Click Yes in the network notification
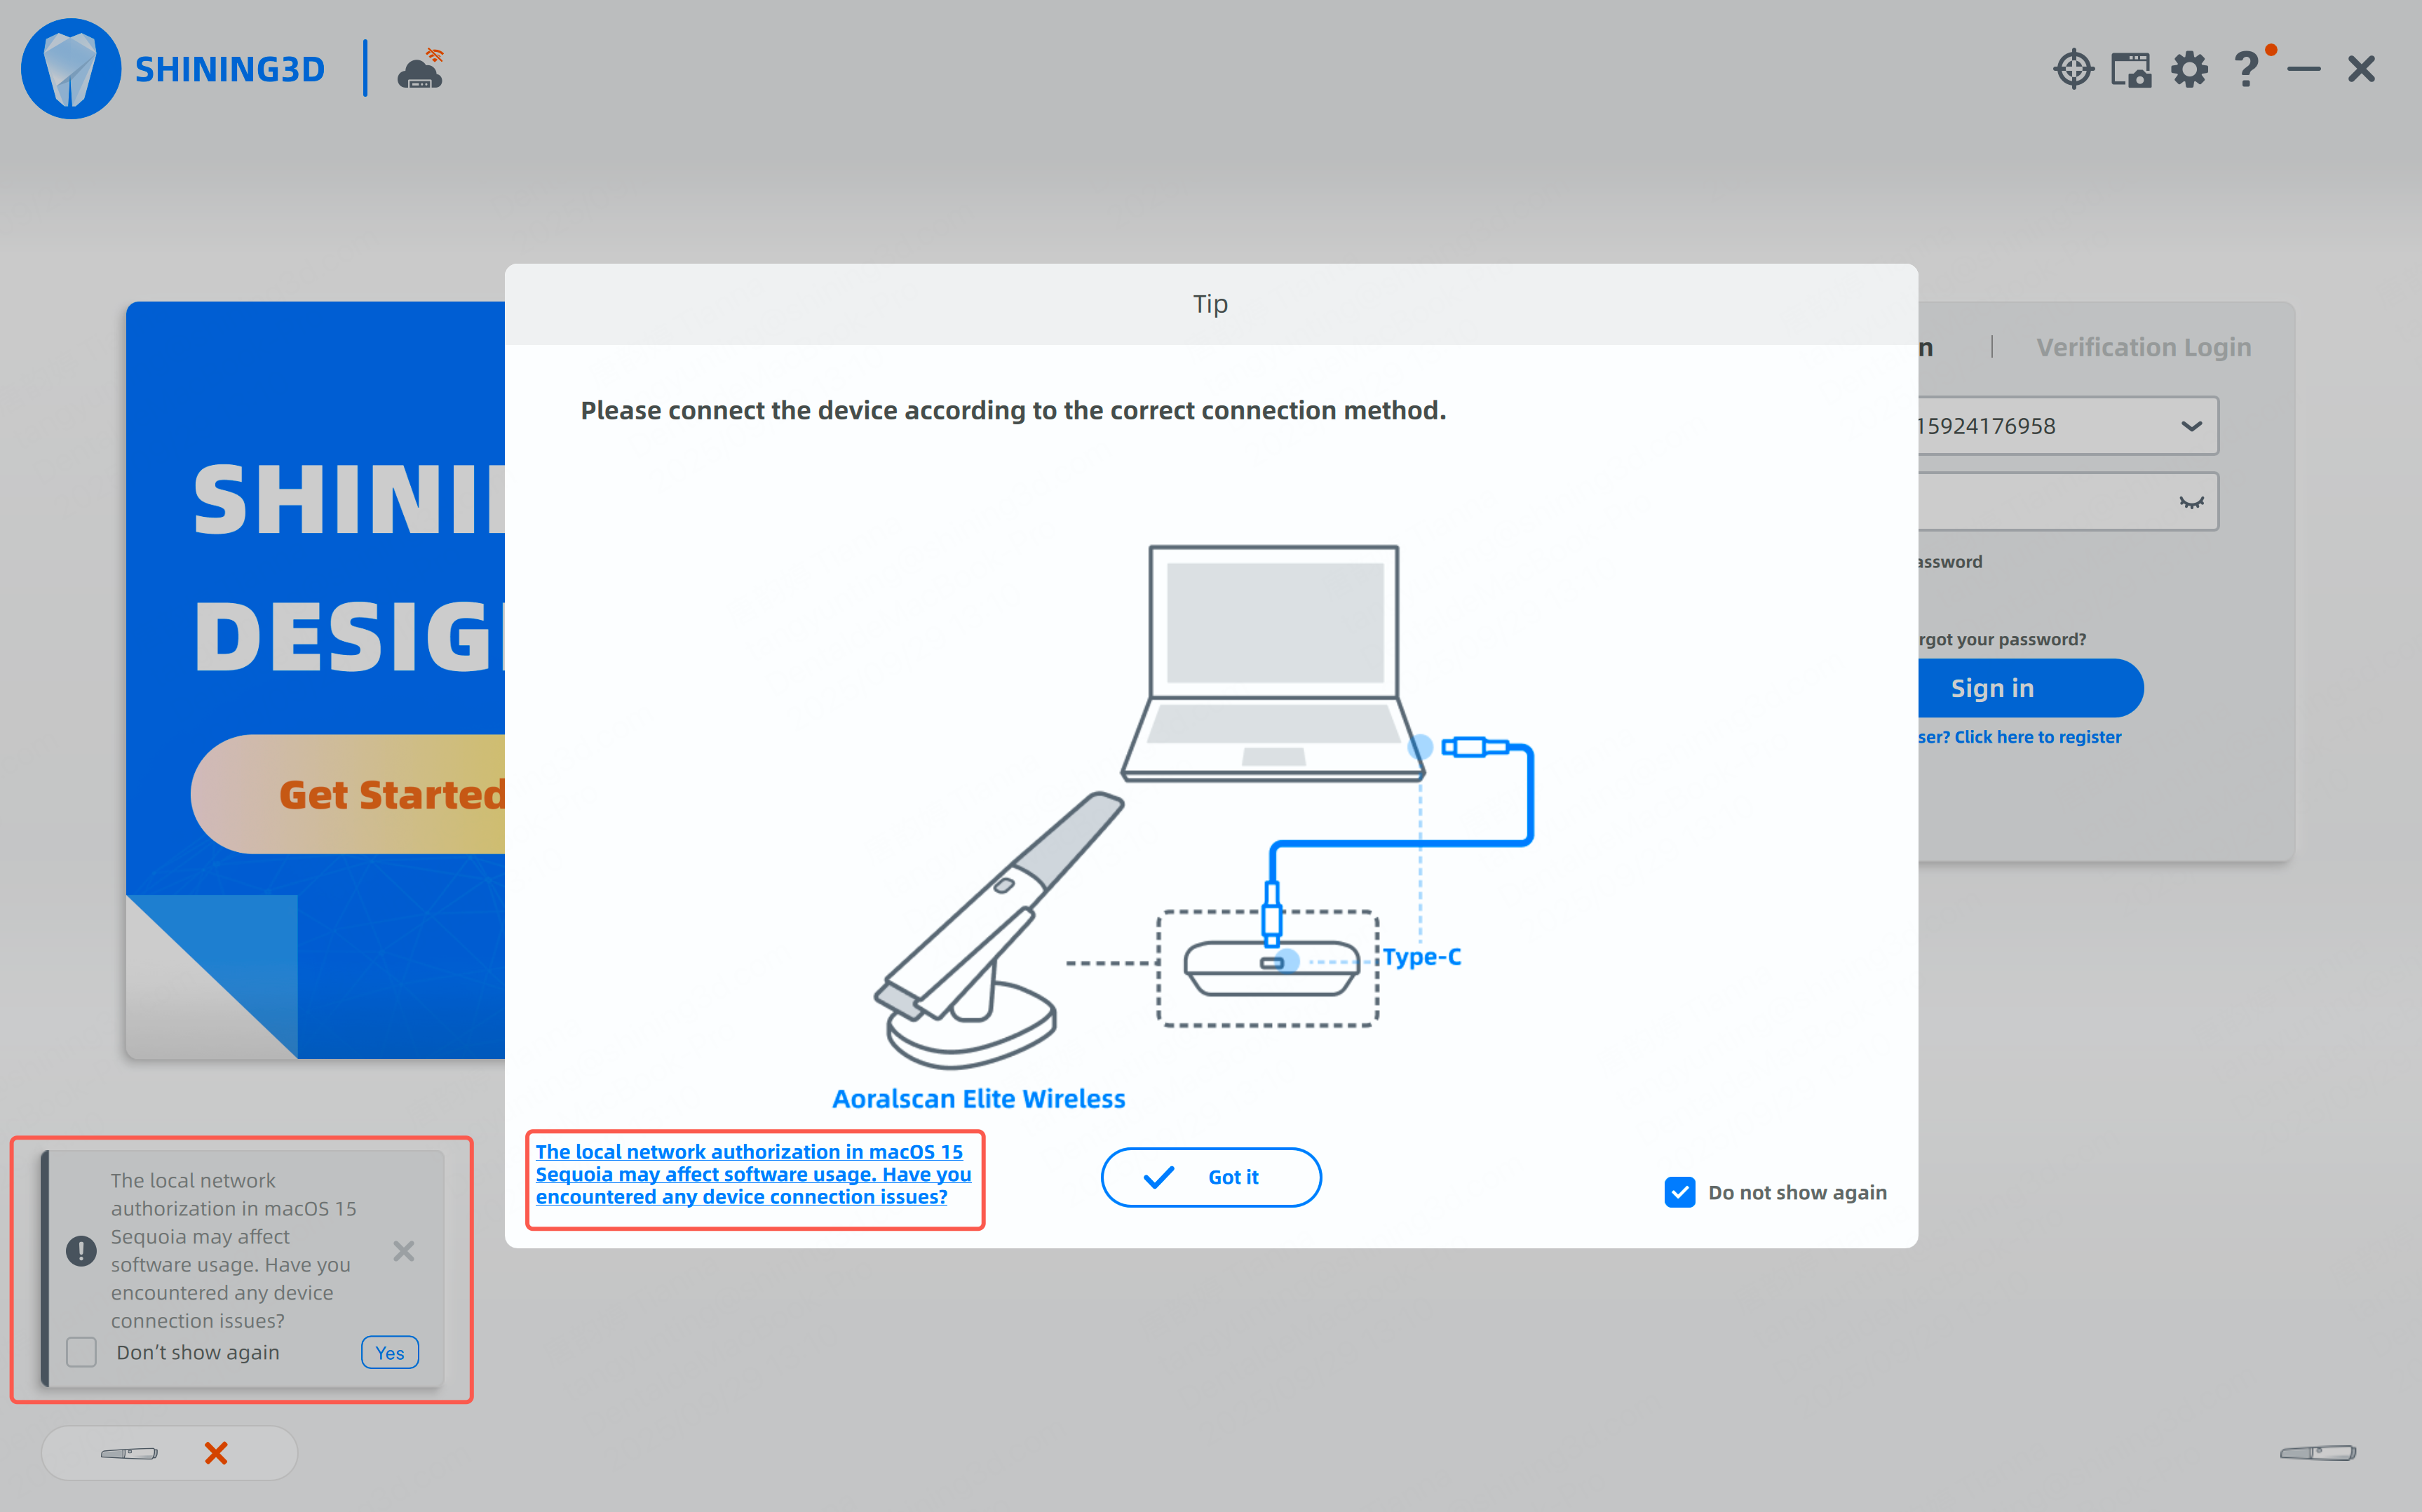2422x1512 pixels. tap(390, 1352)
